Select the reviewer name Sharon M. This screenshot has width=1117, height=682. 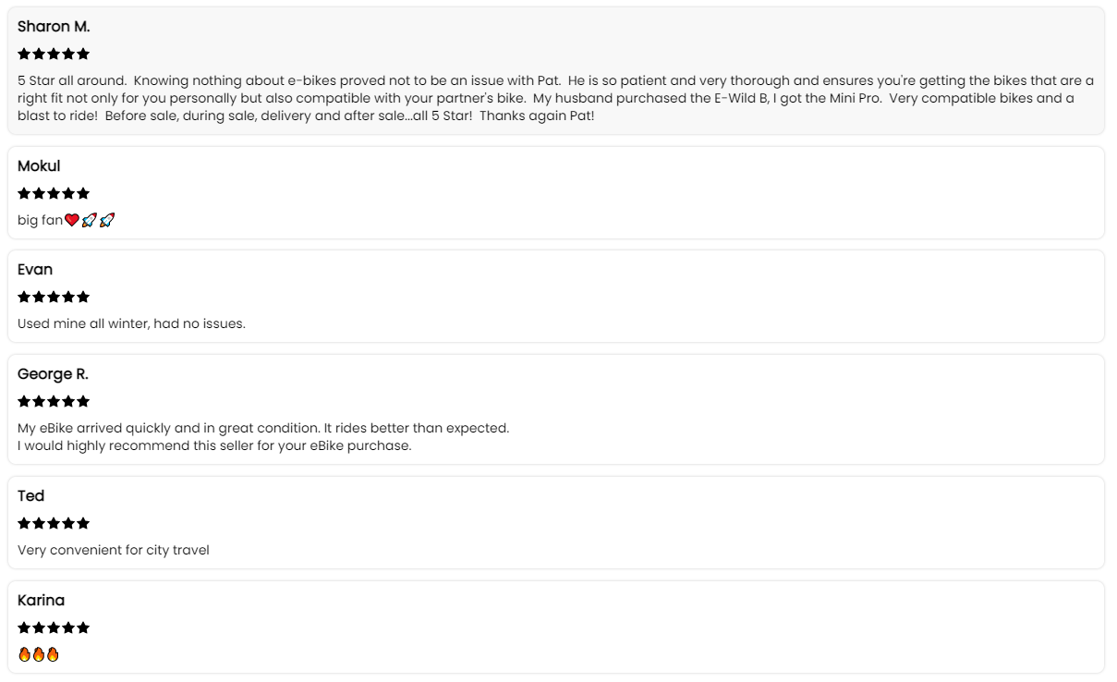tap(54, 27)
